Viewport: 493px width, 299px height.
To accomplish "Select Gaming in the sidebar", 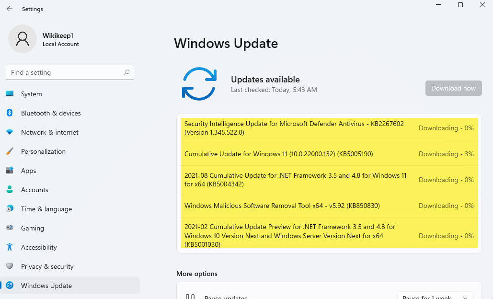I will click(x=70, y=228).
